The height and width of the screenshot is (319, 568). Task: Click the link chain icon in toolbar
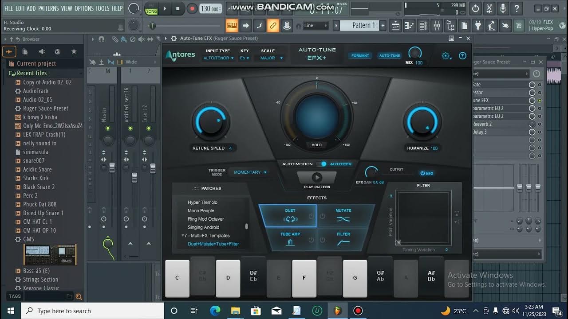point(273,26)
